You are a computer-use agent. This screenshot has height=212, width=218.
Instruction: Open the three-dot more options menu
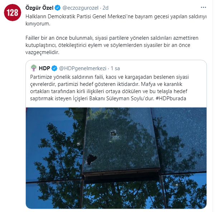(203, 8)
